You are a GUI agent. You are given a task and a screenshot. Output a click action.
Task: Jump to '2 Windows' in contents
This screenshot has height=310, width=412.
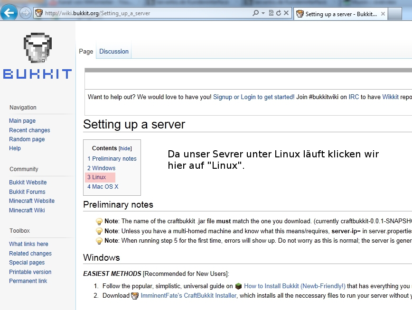pyautogui.click(x=102, y=168)
